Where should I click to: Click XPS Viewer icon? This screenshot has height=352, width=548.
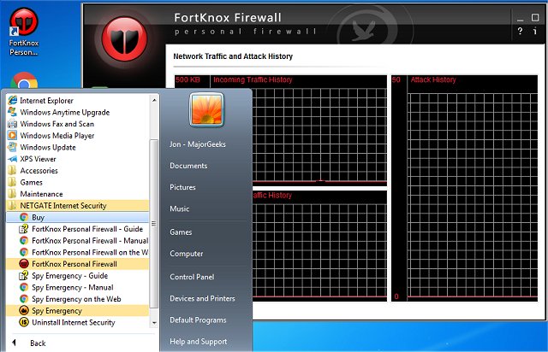click(x=13, y=159)
